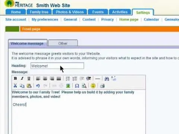Viewport: 179px width, 134px height.
Task: Insert a bulleted list
Action: click(x=68, y=79)
